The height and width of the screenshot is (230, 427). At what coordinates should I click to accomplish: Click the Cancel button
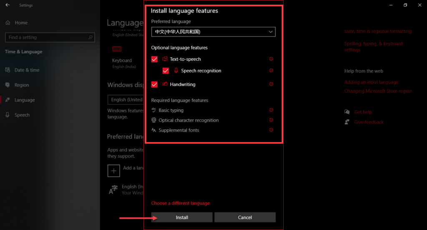pos(245,217)
